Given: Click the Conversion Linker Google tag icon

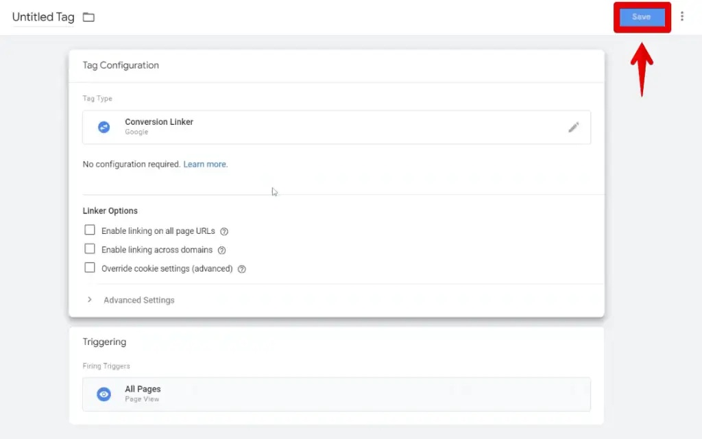Looking at the screenshot, I should tap(104, 127).
